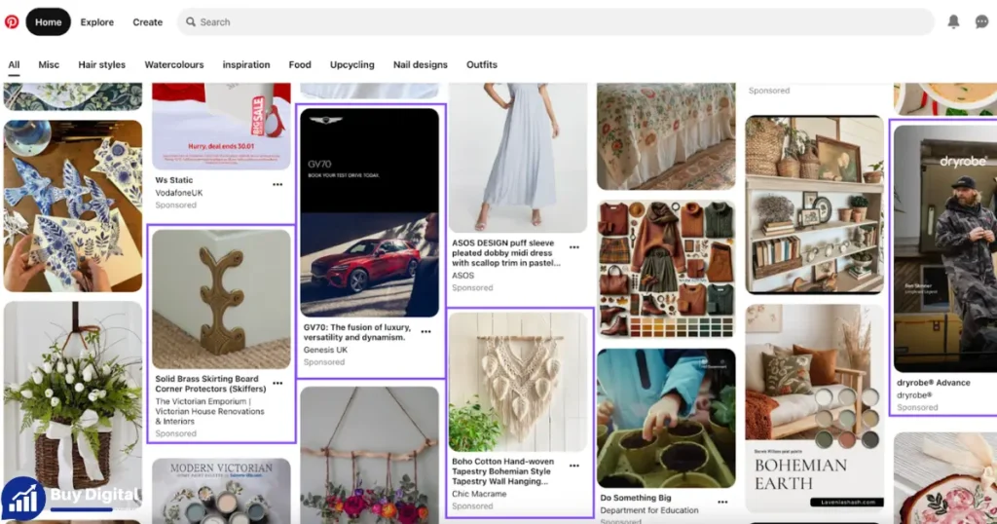Open the messages chat bubble icon
Screen dimensions: 997x524
[981, 21]
